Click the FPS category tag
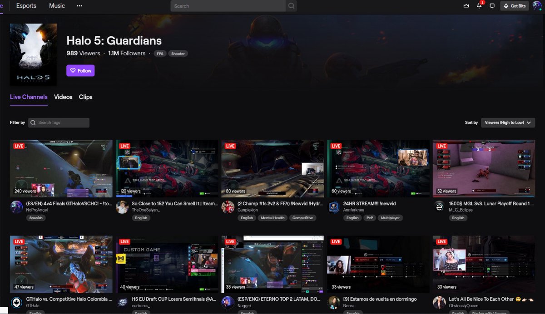545x314 pixels. coord(160,54)
